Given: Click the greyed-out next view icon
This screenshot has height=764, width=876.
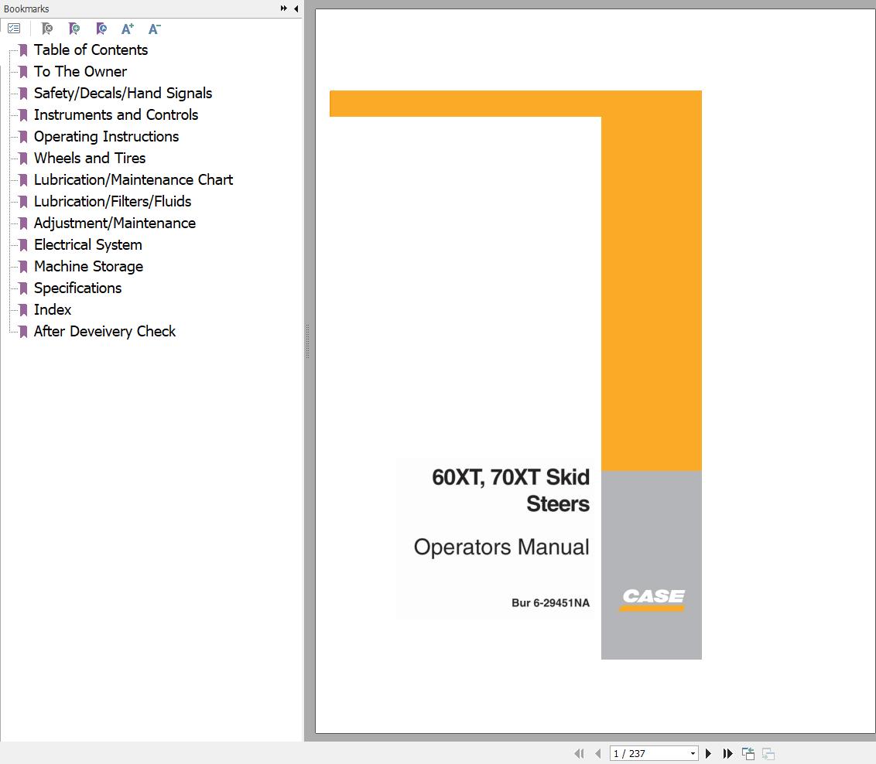Looking at the screenshot, I should coord(768,753).
